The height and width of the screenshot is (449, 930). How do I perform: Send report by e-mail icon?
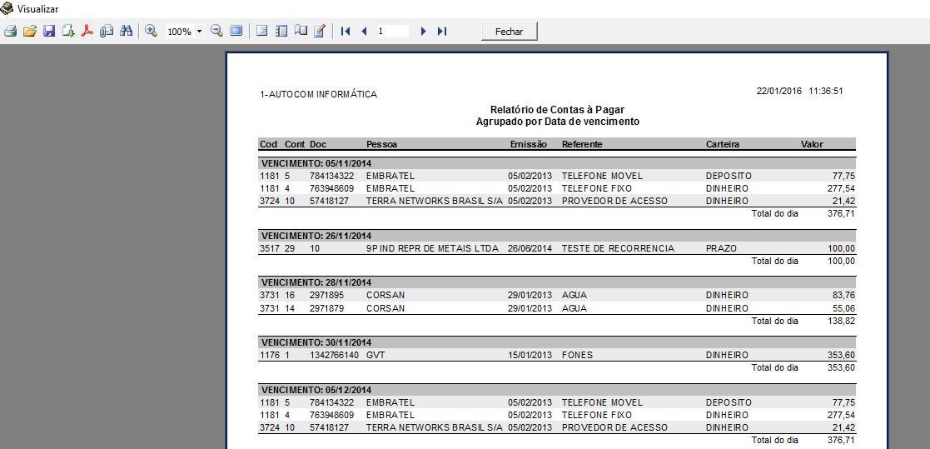[x=107, y=31]
